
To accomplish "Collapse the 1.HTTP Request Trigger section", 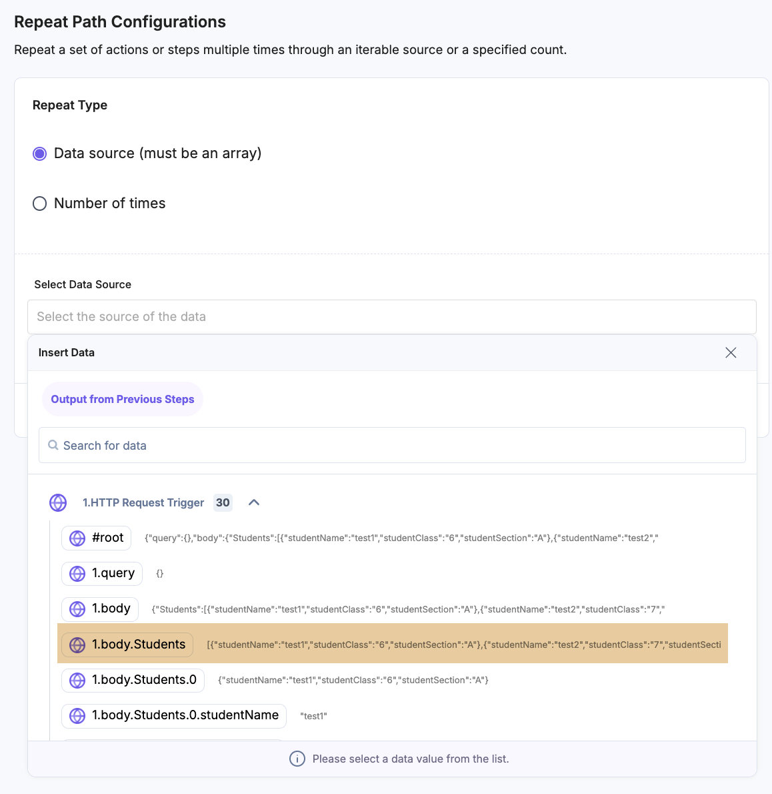I will [254, 502].
